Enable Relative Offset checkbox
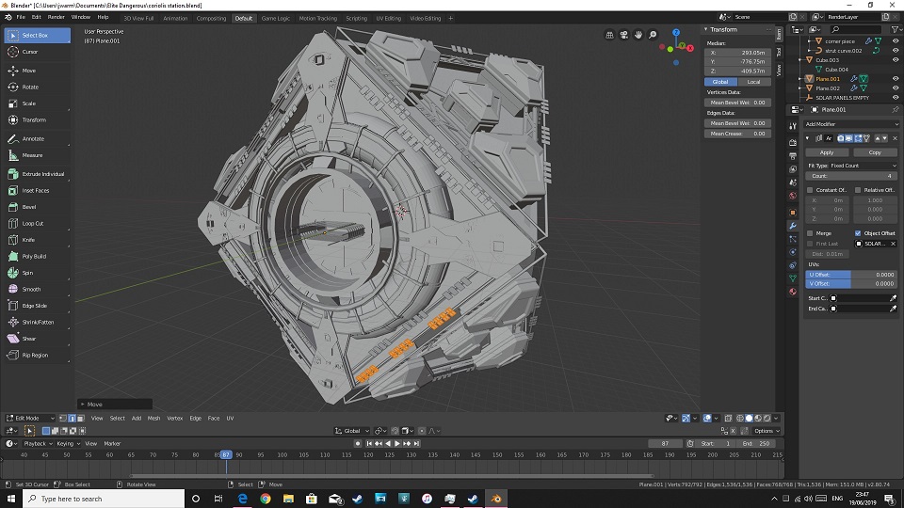The image size is (904, 508). click(x=858, y=190)
